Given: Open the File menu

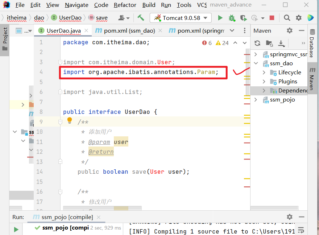Looking at the screenshot, I should [x=20, y=5].
